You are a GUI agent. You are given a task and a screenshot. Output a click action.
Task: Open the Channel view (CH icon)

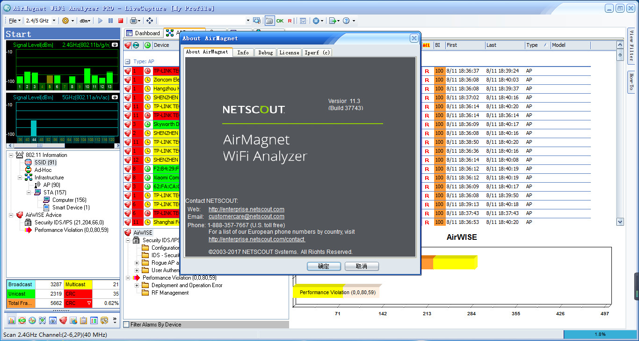click(22, 320)
